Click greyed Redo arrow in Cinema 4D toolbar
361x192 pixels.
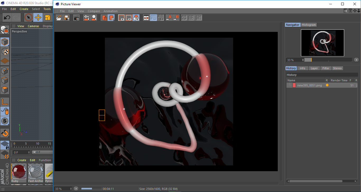(x=16, y=18)
